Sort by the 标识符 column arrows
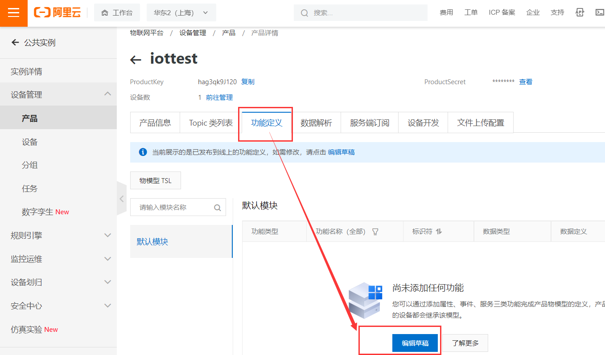 click(x=439, y=232)
